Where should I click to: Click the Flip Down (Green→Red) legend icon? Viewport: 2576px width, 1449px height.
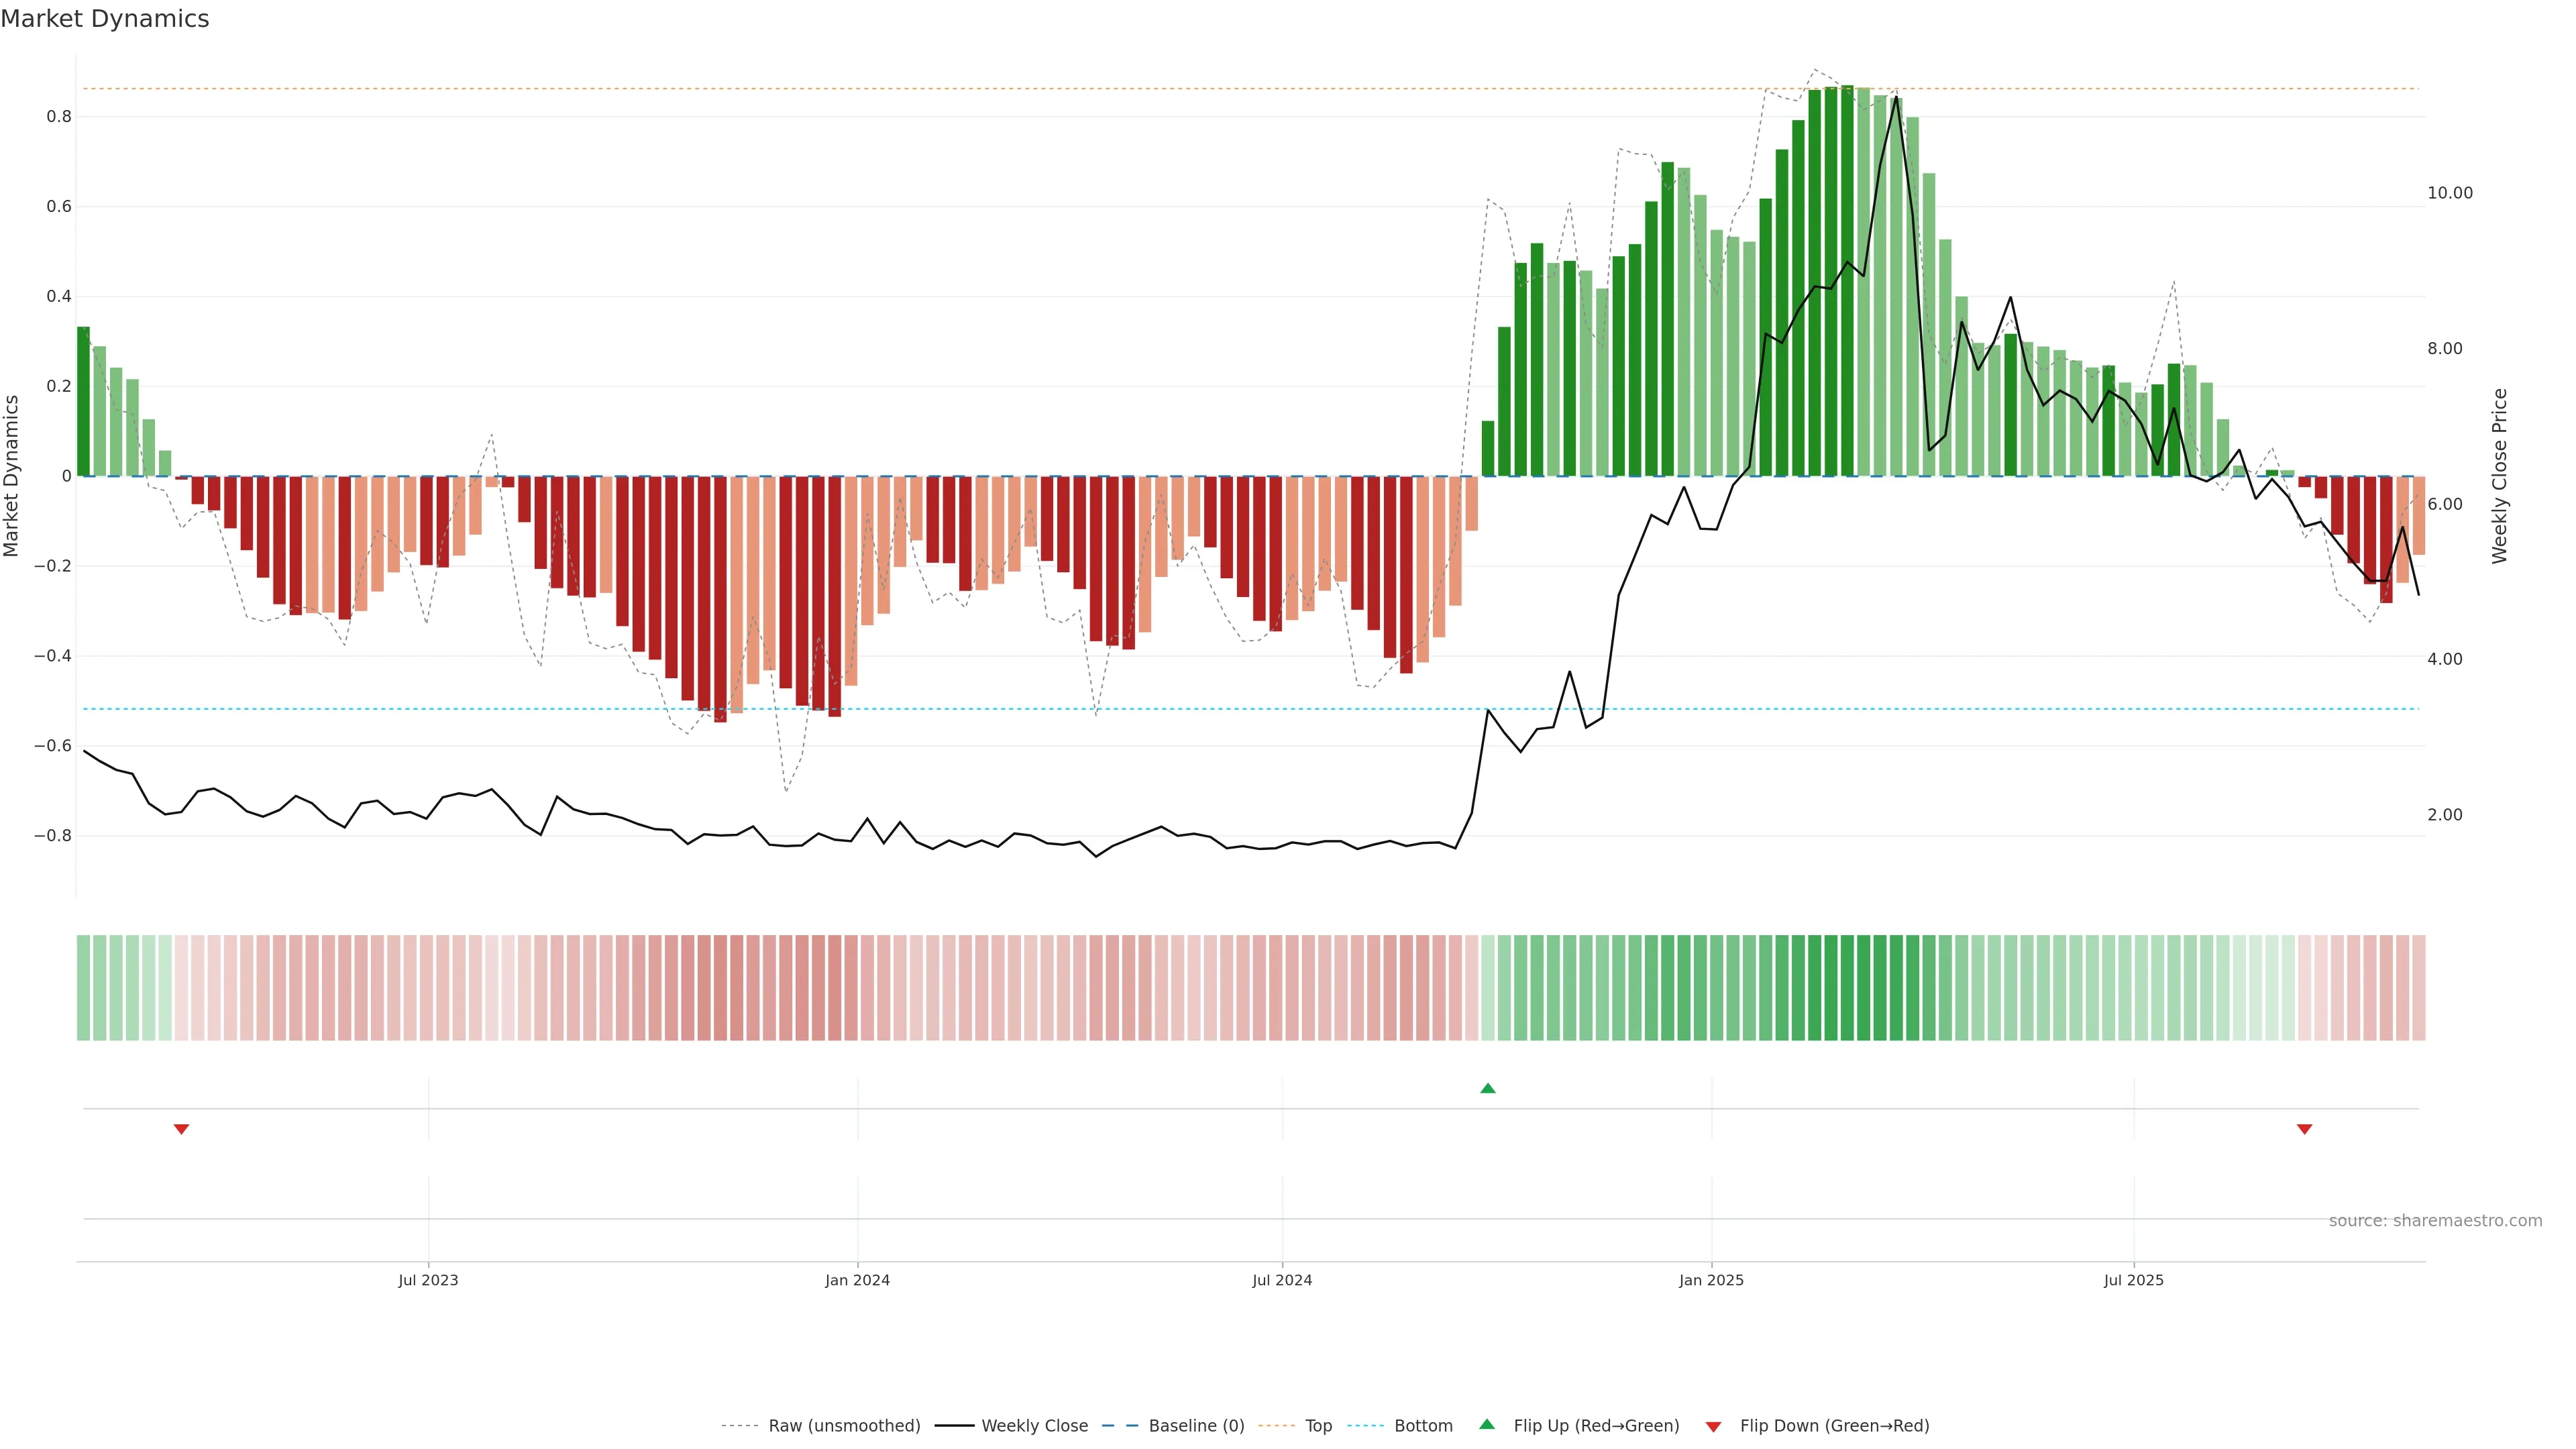pos(1713,1426)
